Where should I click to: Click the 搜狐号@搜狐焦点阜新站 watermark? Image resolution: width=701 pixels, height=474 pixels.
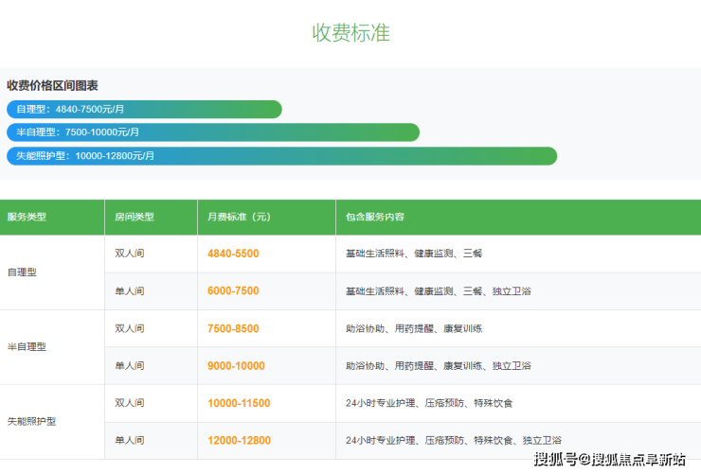pos(609,460)
